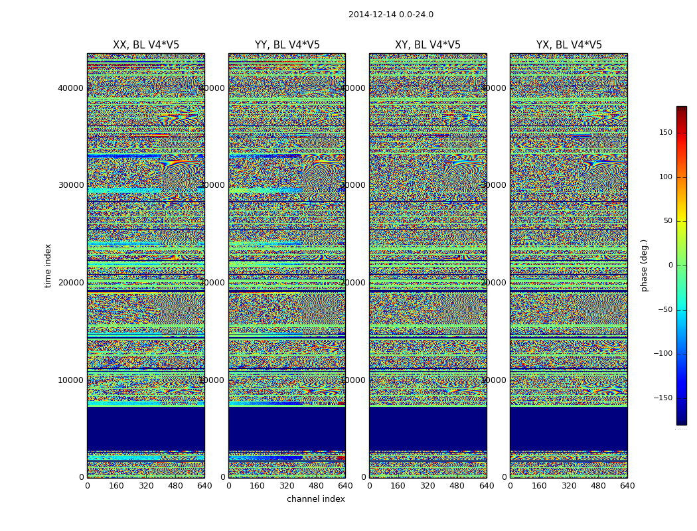Click the 40000 y-tick of the XX panel

tap(71, 88)
